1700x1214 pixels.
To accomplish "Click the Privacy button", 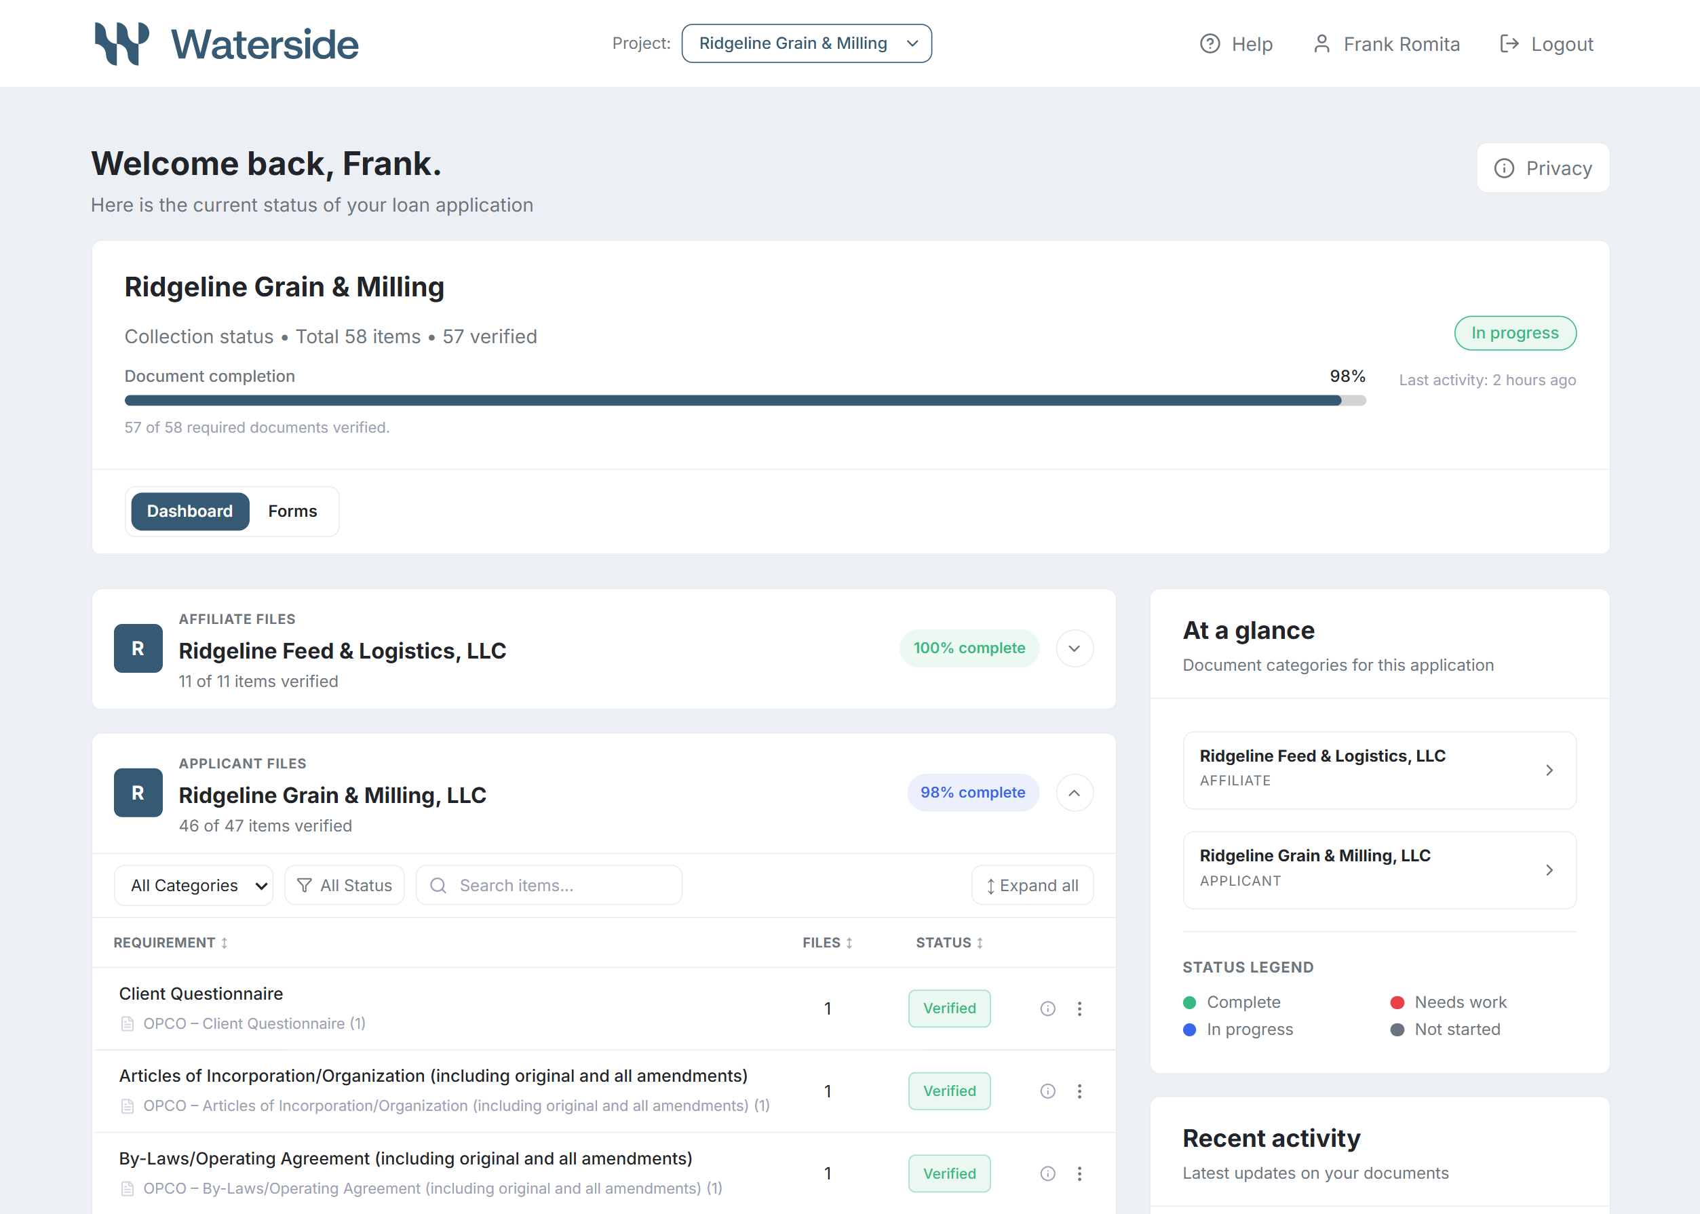I will [x=1542, y=168].
